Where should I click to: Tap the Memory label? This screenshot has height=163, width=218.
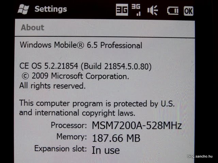(x=72, y=137)
